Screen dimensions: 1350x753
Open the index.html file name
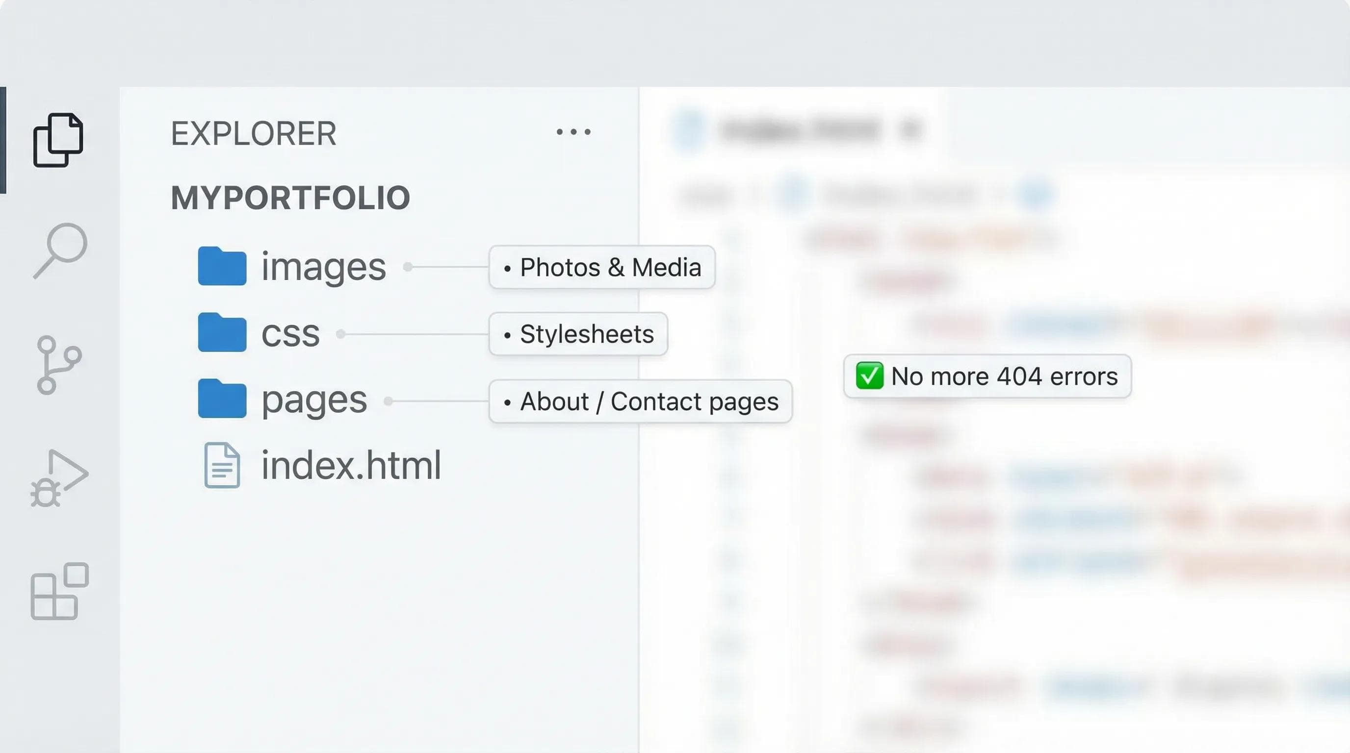(x=351, y=465)
